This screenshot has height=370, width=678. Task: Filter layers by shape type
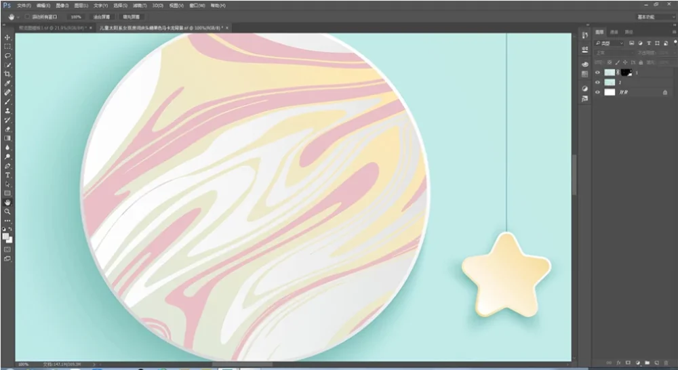pos(657,43)
